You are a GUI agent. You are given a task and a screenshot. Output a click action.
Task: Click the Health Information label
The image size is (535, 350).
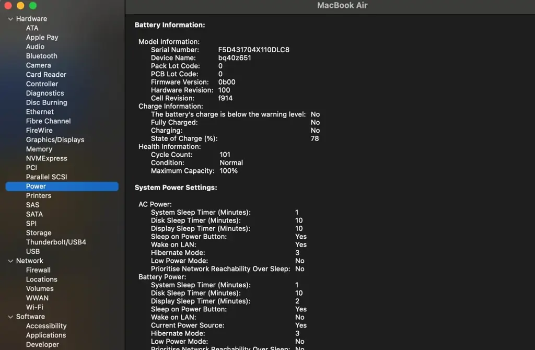point(169,147)
